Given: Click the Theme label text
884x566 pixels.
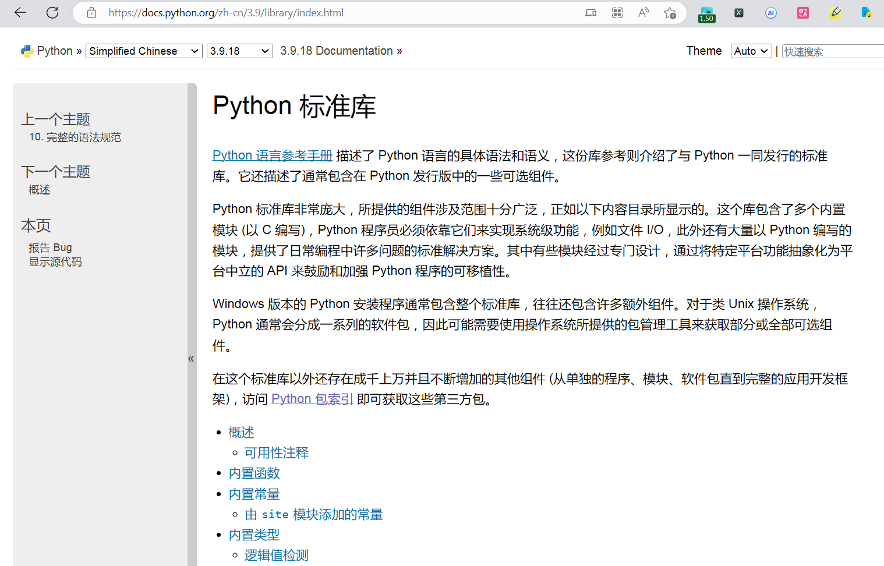Looking at the screenshot, I should (x=704, y=51).
